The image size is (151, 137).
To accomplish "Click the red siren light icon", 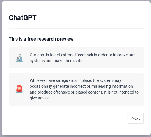I will tap(19, 89).
